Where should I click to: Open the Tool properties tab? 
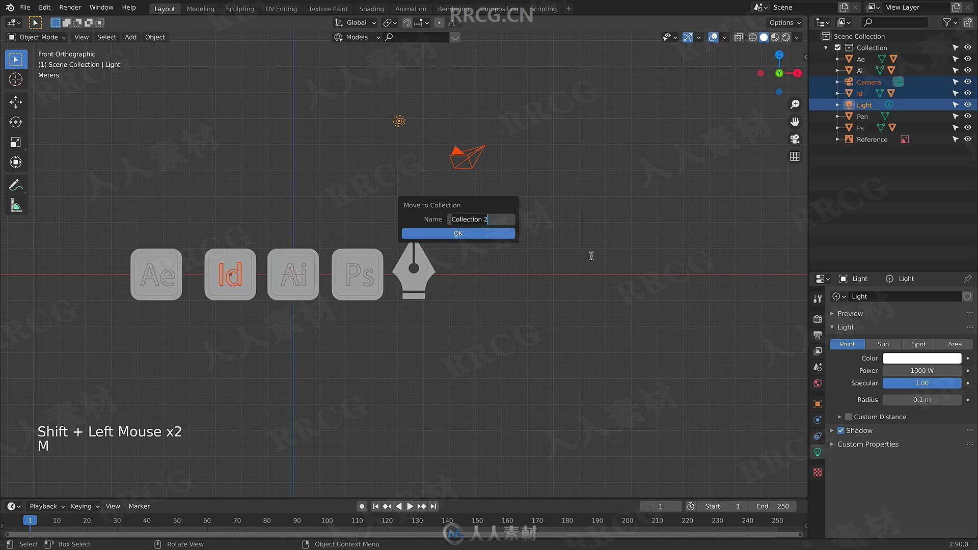[818, 298]
